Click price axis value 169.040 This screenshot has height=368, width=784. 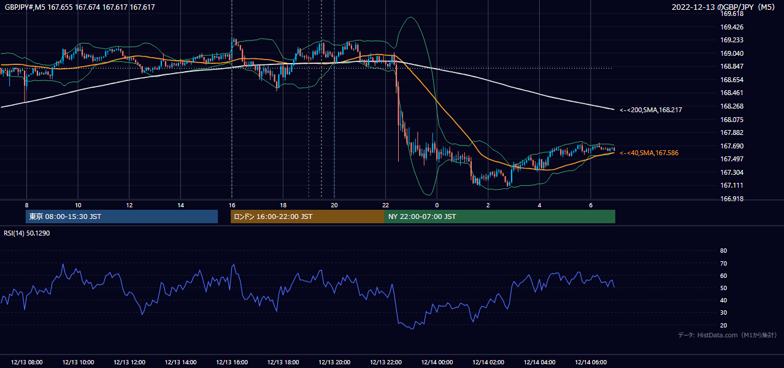coord(731,53)
